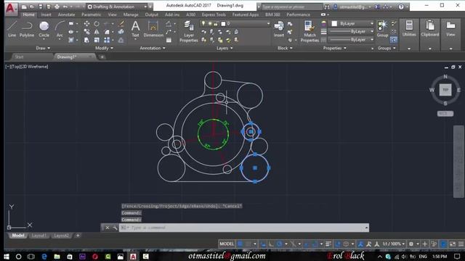Image resolution: width=465 pixels, height=261 pixels.
Task: Click the keyword search box in title bar
Action: click(292, 7)
